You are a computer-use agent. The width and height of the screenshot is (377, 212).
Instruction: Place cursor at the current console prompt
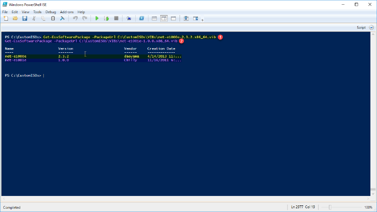[44, 75]
